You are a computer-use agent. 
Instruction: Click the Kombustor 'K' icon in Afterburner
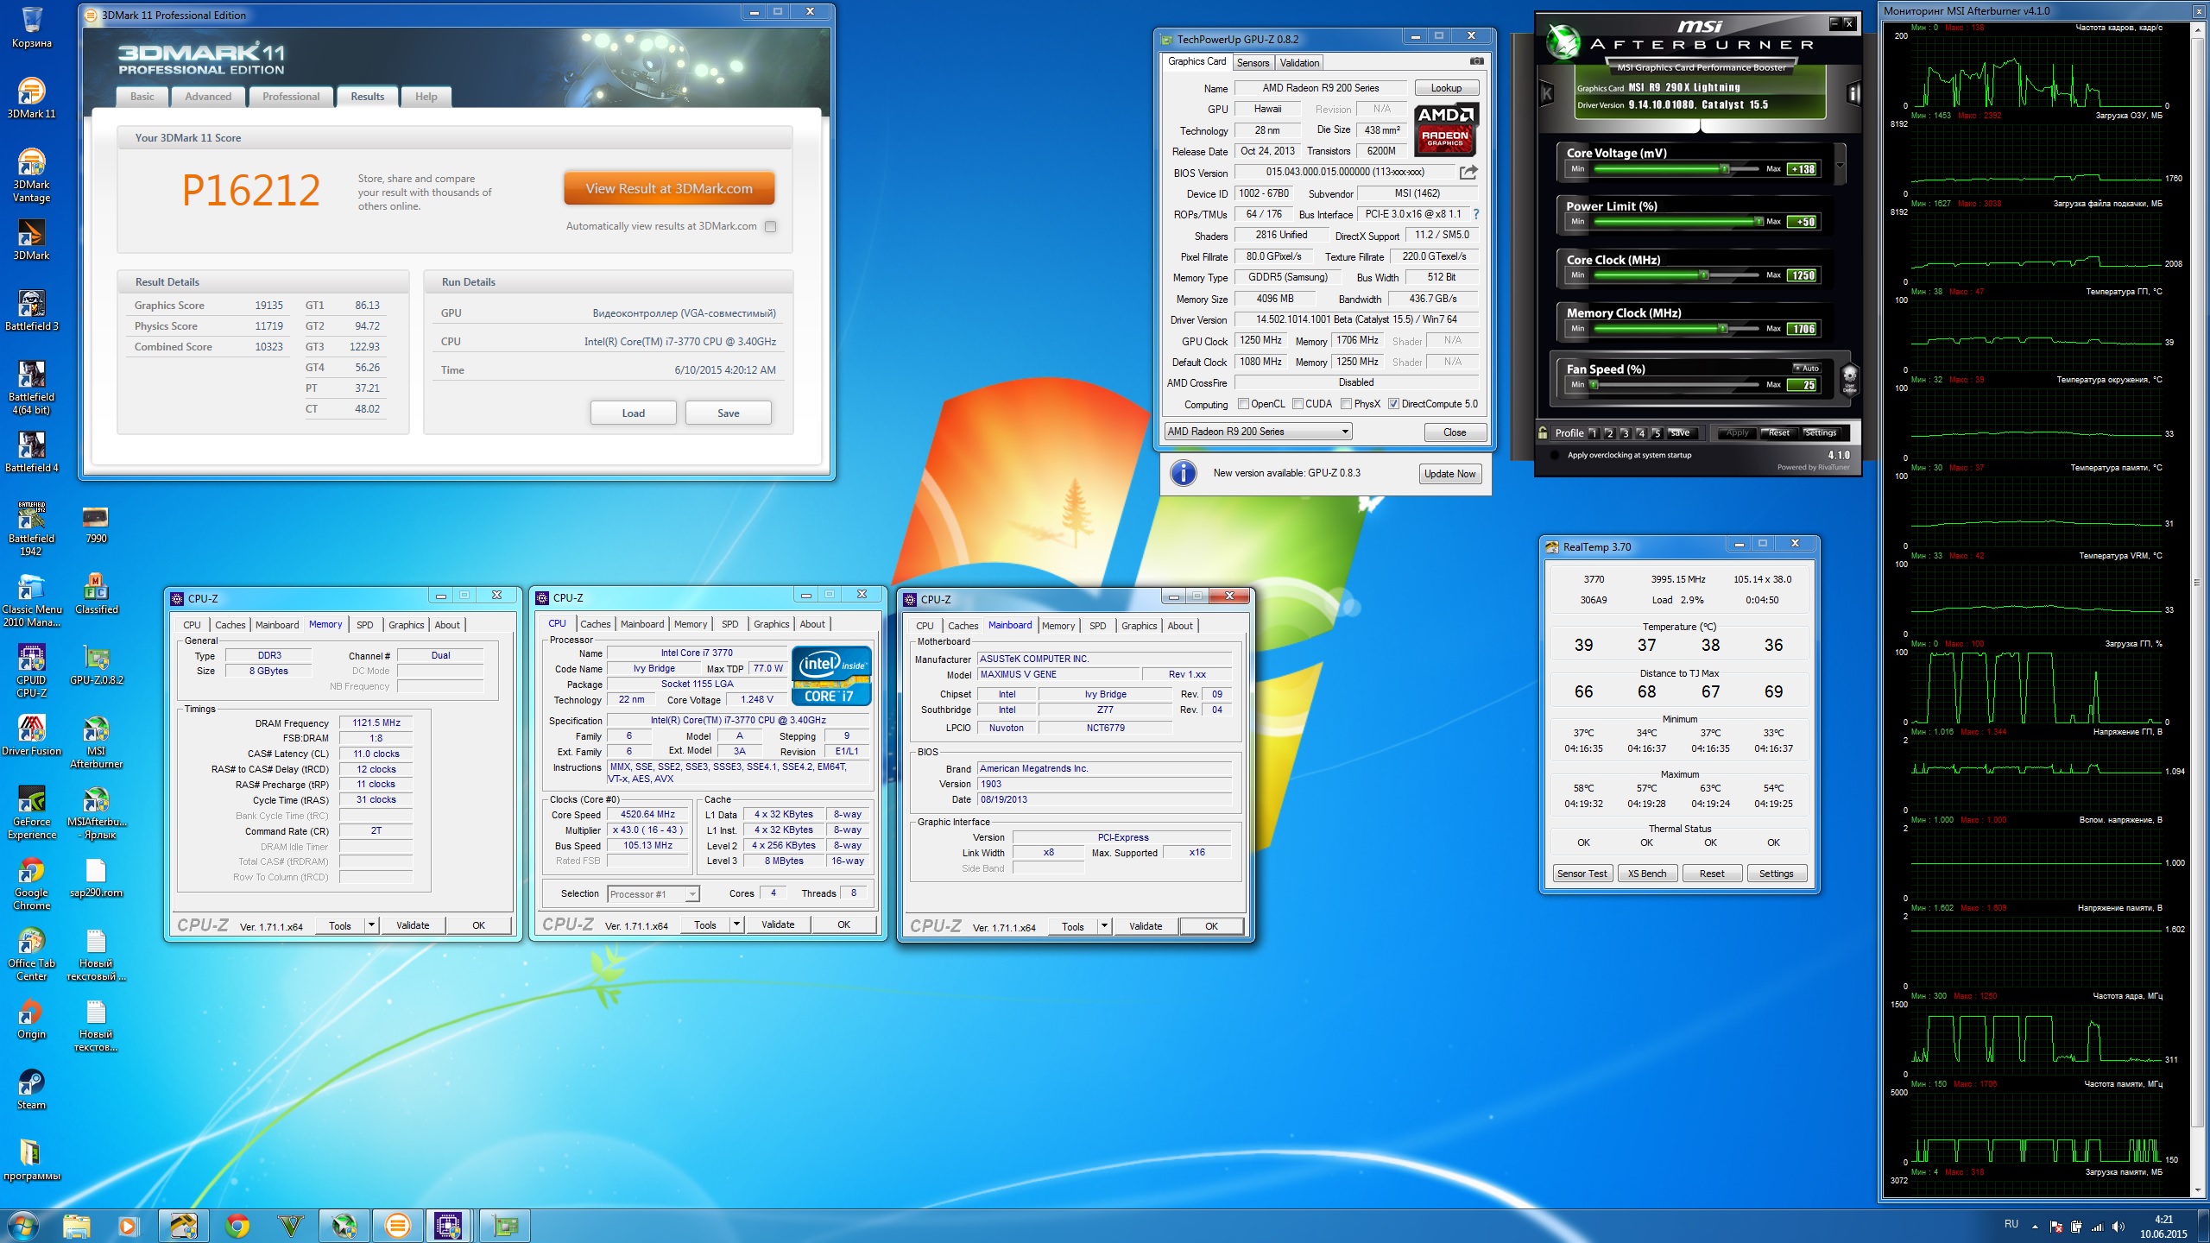[x=1547, y=94]
